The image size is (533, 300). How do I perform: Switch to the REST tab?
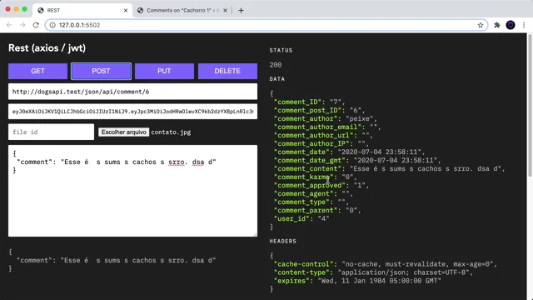tap(82, 11)
